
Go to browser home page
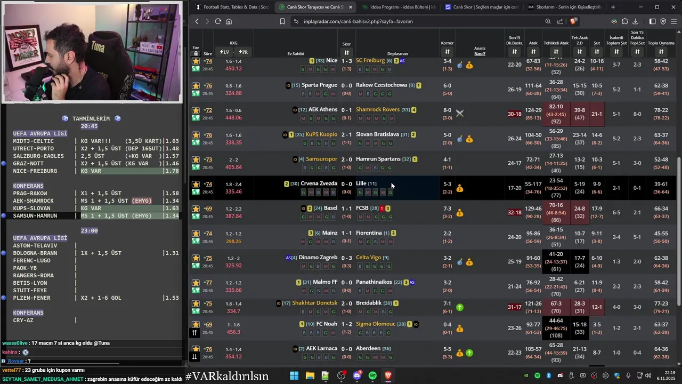[x=229, y=21]
